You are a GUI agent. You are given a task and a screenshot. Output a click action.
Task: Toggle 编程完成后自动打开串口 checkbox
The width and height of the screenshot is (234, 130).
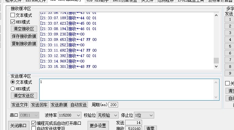tap(34, 123)
